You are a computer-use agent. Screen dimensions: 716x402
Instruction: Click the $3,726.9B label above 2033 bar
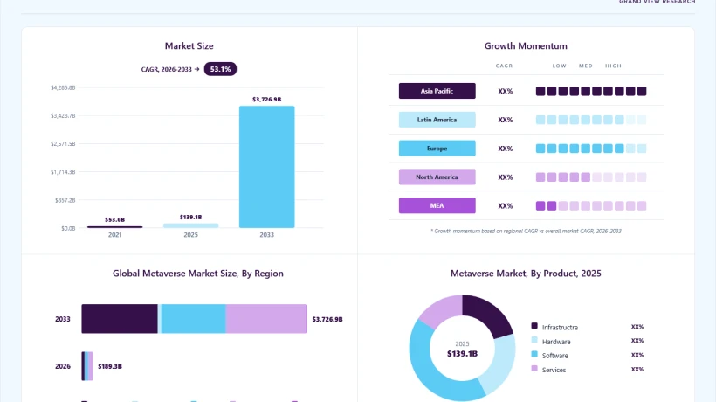(266, 99)
